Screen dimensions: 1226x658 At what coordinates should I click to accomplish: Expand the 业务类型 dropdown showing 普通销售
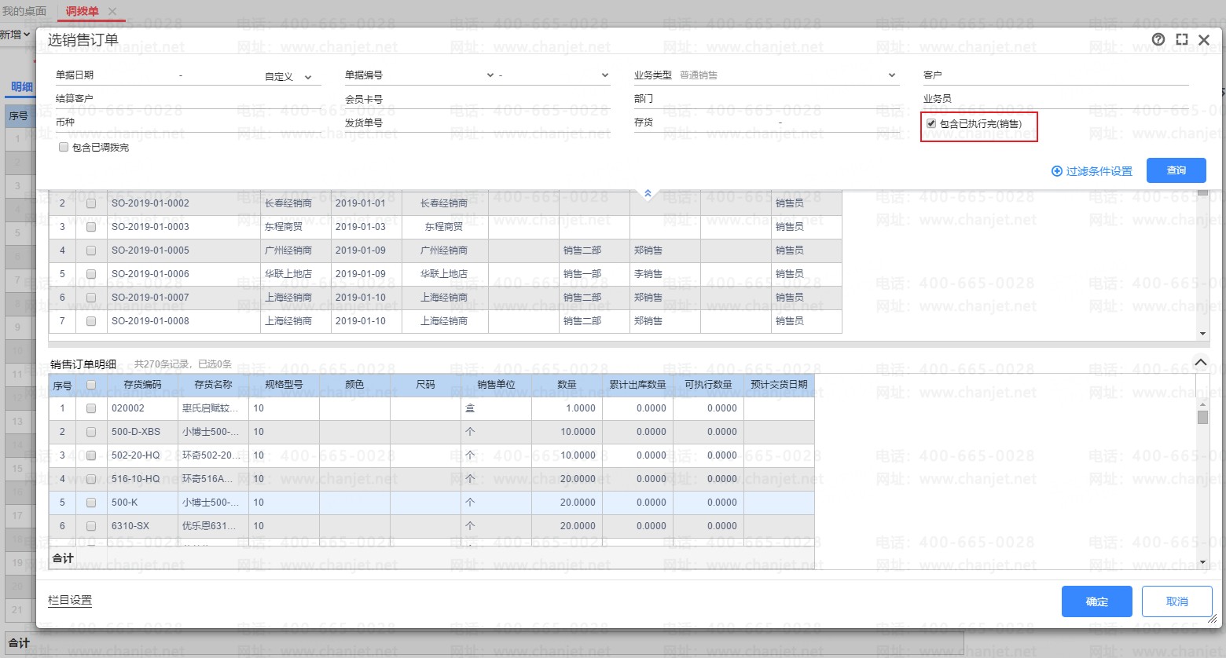tap(891, 75)
